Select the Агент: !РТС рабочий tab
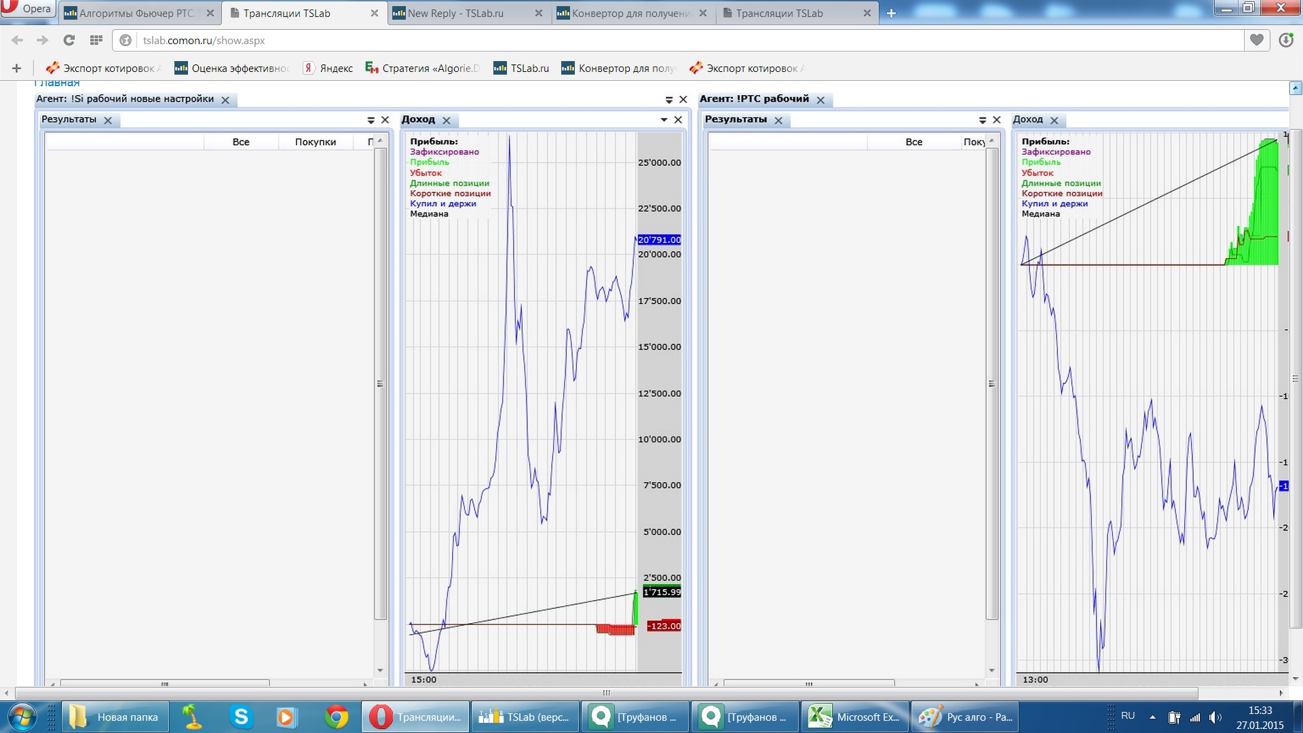Image resolution: width=1303 pixels, height=733 pixels. tap(754, 99)
